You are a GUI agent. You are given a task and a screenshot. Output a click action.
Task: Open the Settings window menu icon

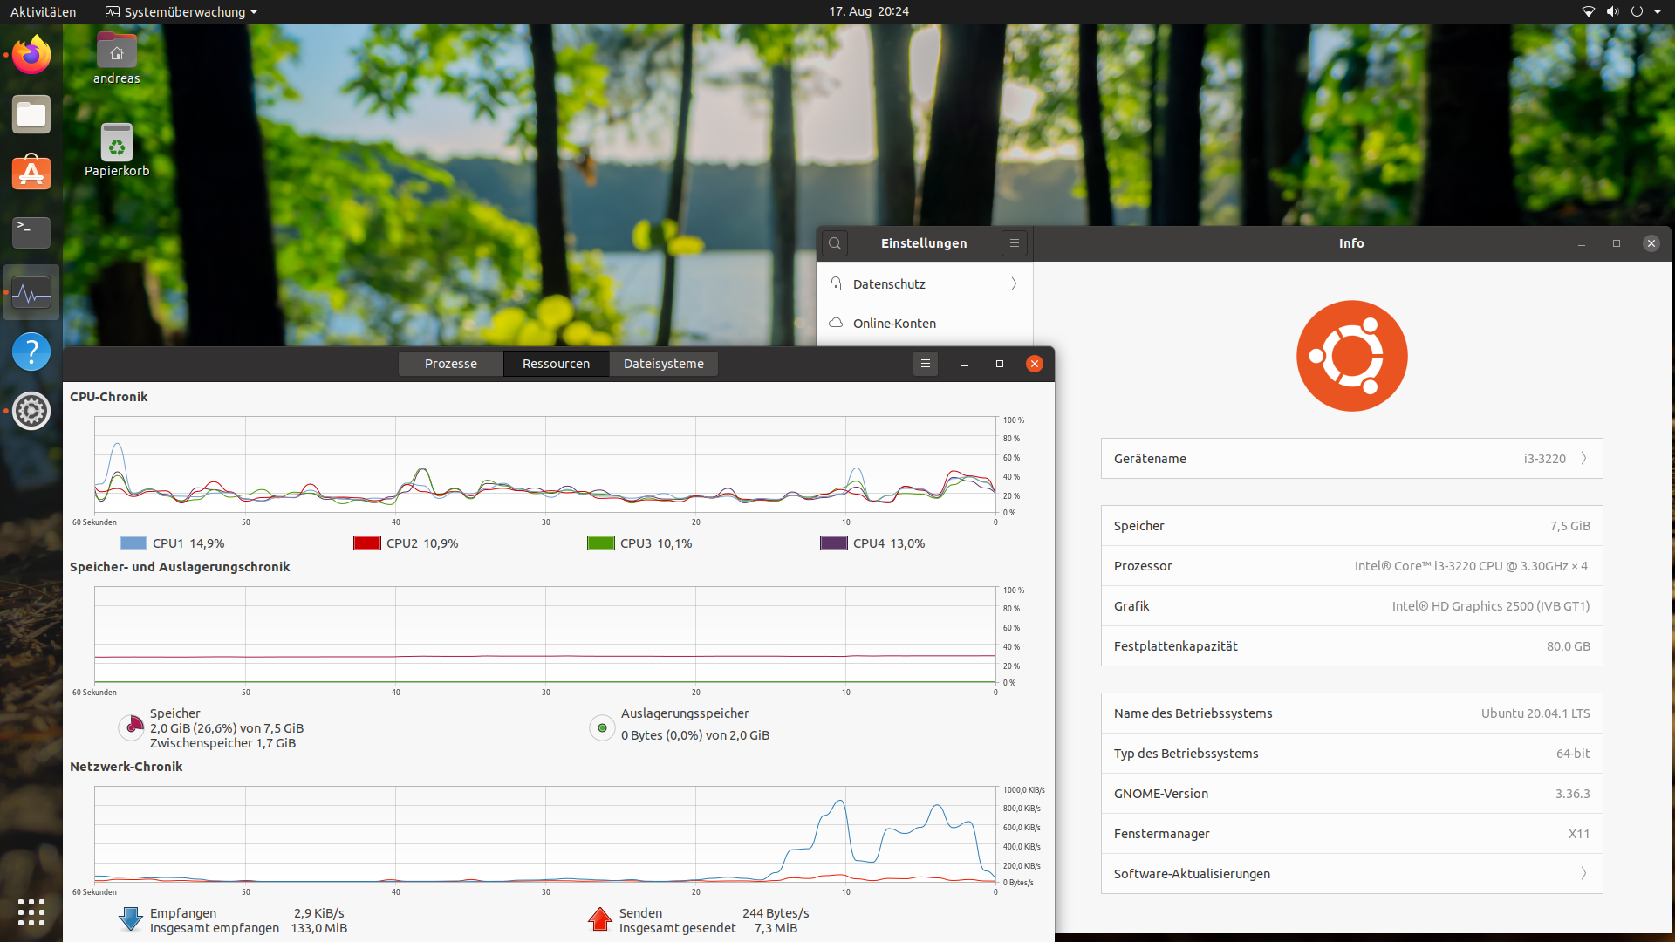[x=1014, y=243]
